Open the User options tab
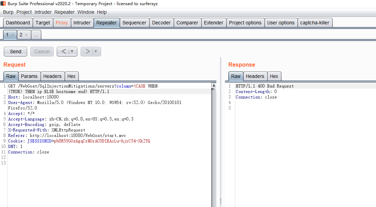This screenshot has height=207, width=376. tap(281, 23)
